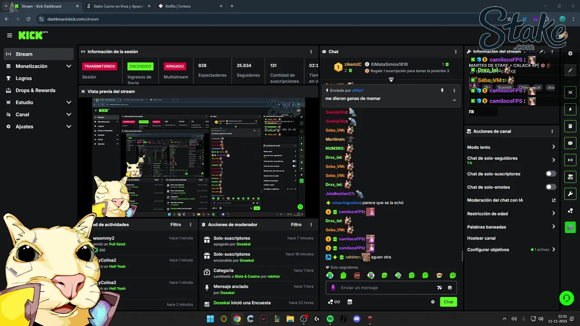Open Discord from the taskbar
This screenshot has height=326, width=580.
coord(357,319)
